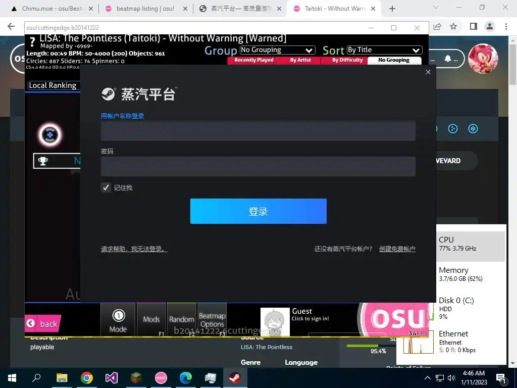Bookmark this page with the star icon
Viewport: 517px width, 388px height.
[x=453, y=26]
